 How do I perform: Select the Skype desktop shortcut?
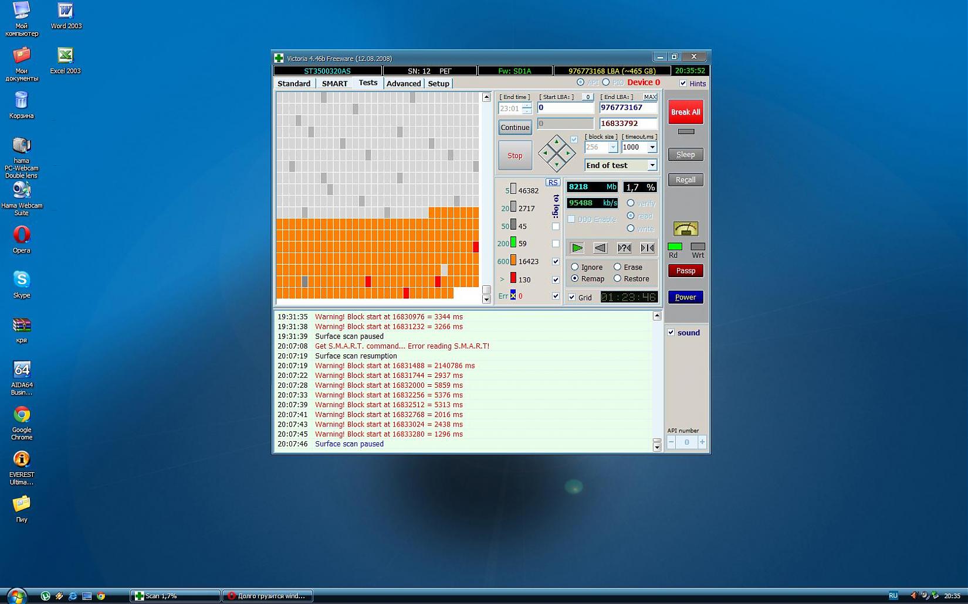point(22,285)
